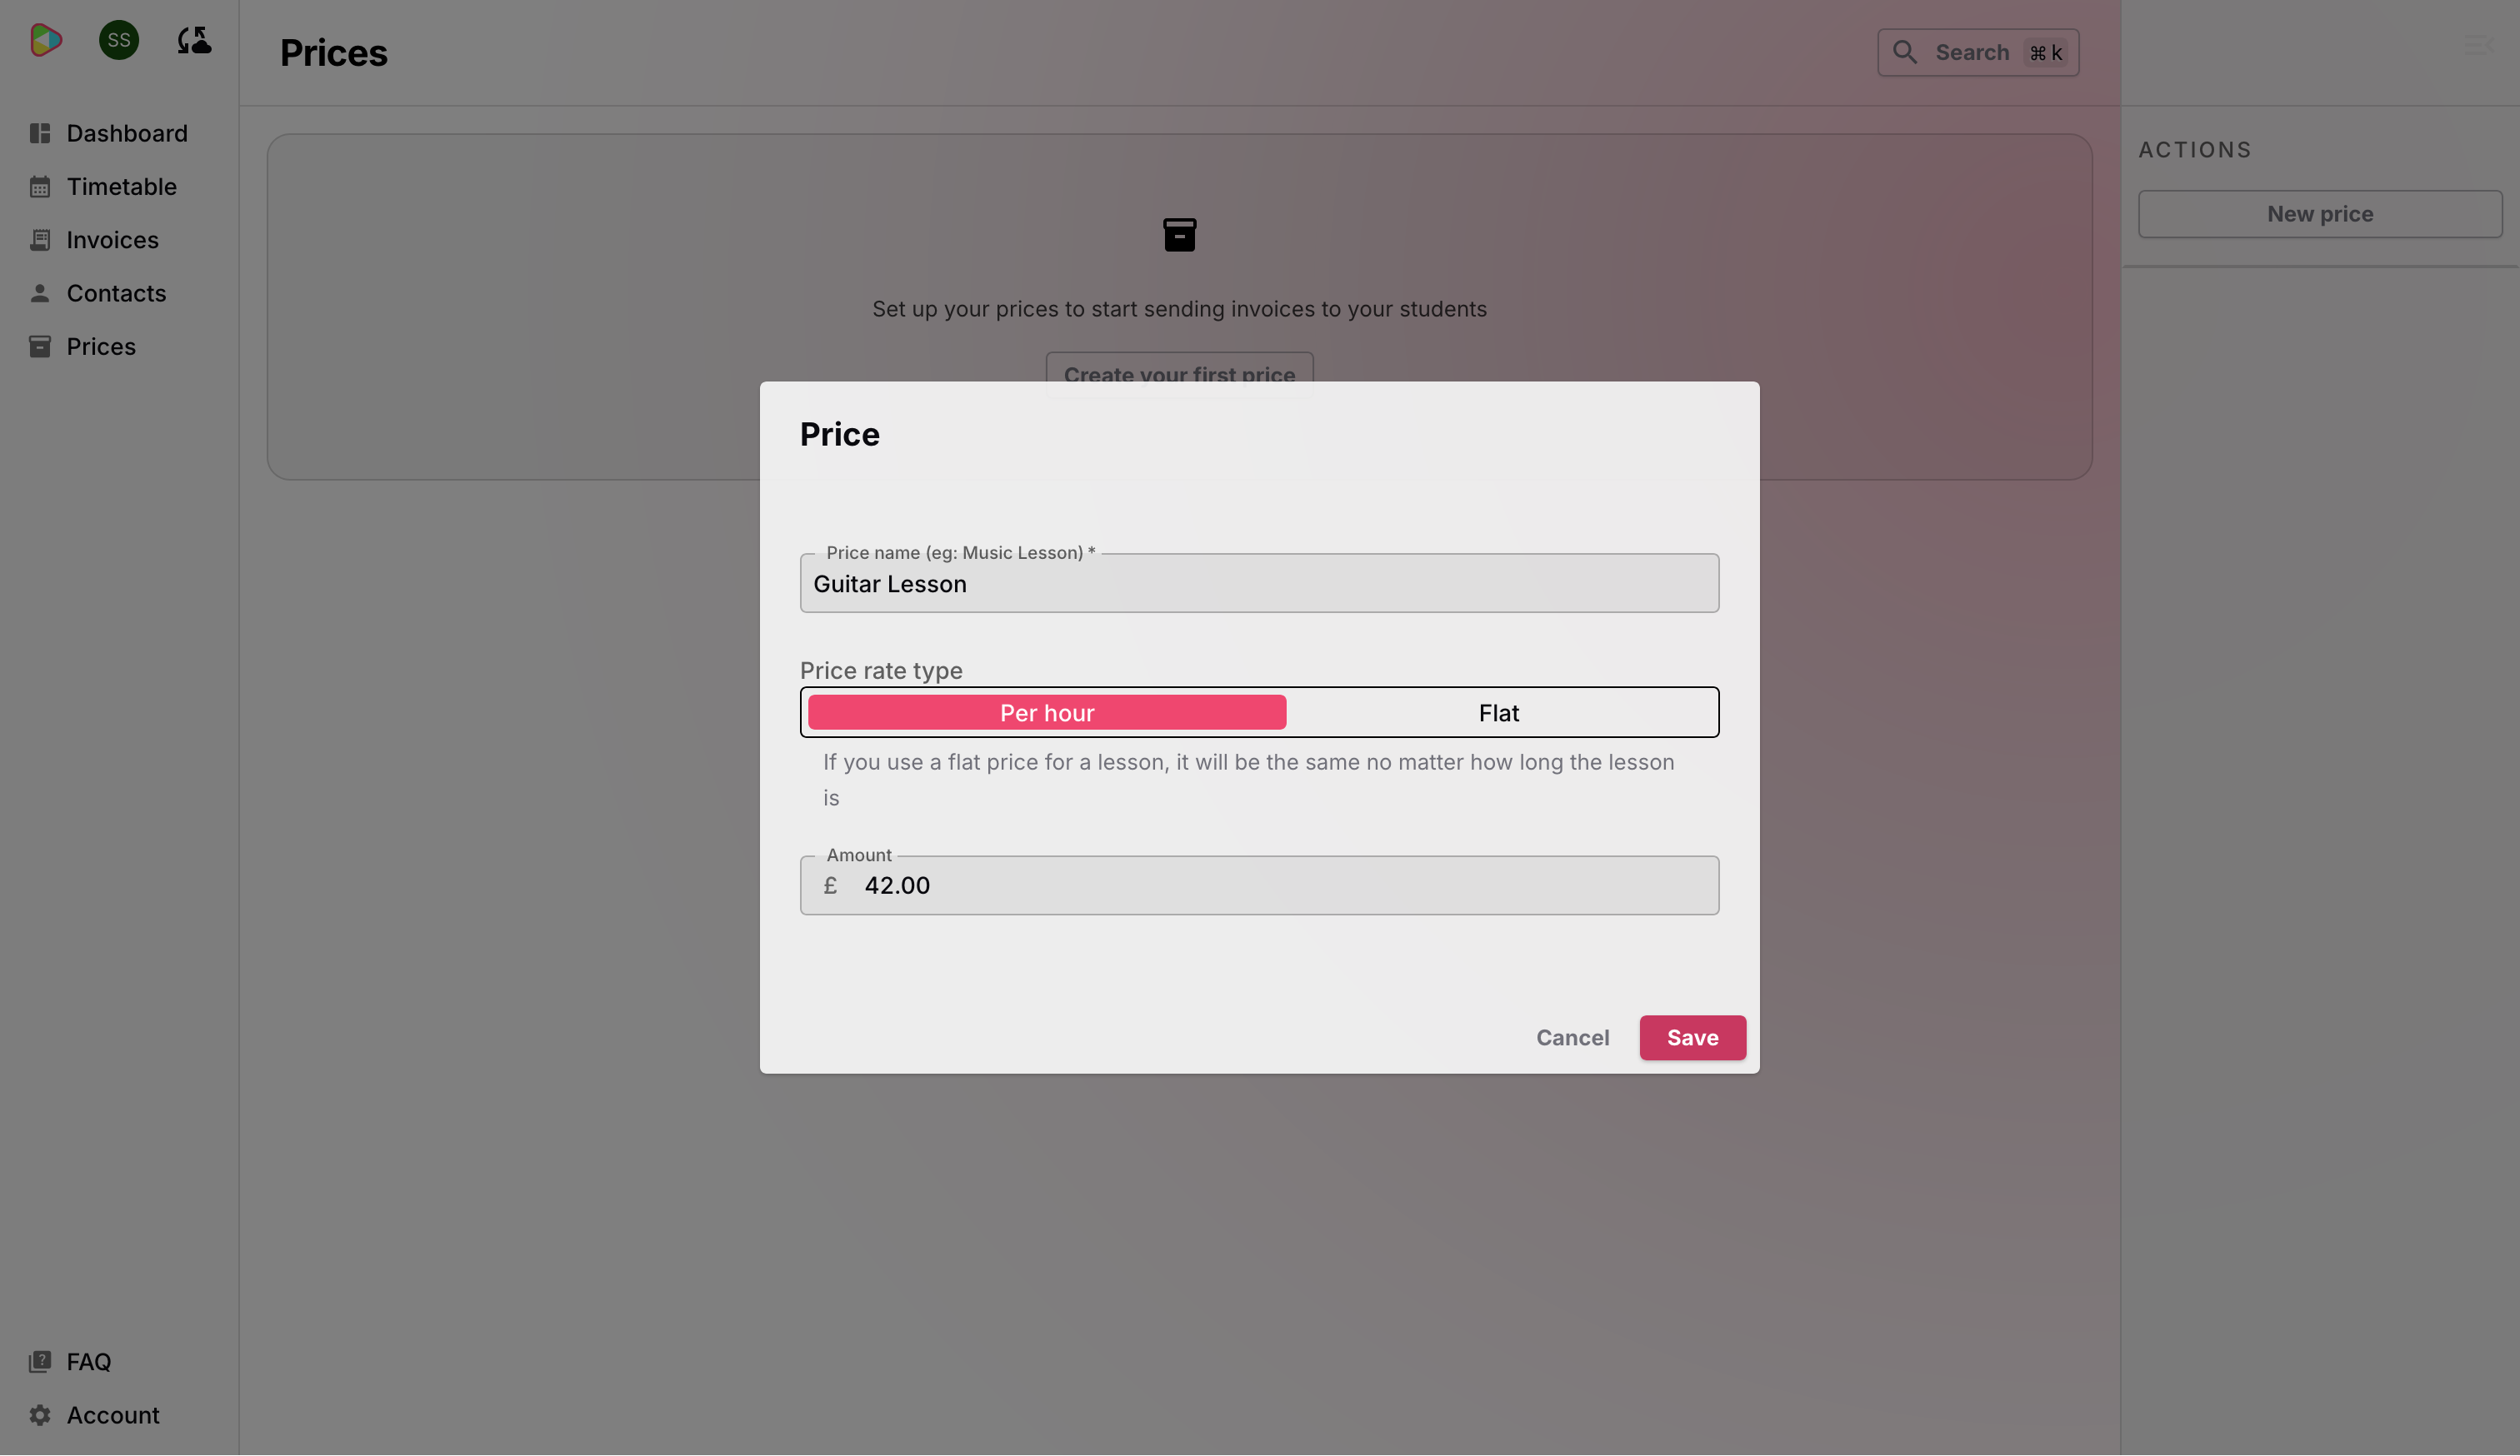Screen dimensions: 2520x1456
Task: Focus the Price name input field
Action: 1260,584
